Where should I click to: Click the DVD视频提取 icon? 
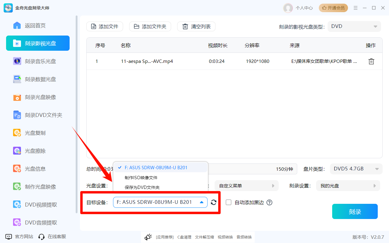click(x=17, y=204)
